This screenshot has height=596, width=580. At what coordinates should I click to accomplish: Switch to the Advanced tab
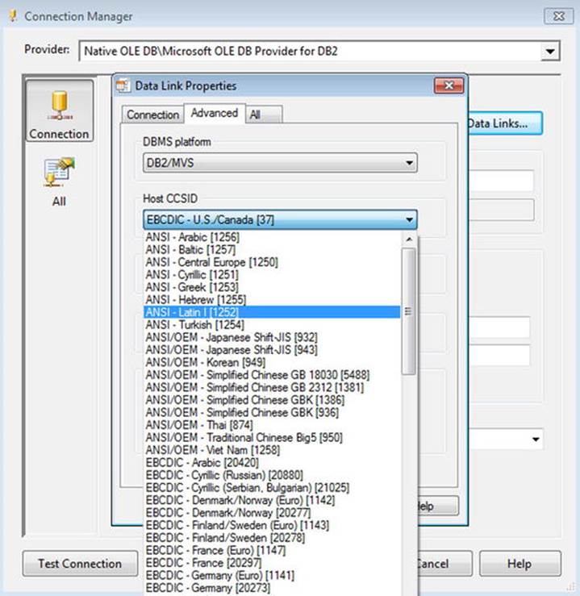click(x=215, y=113)
